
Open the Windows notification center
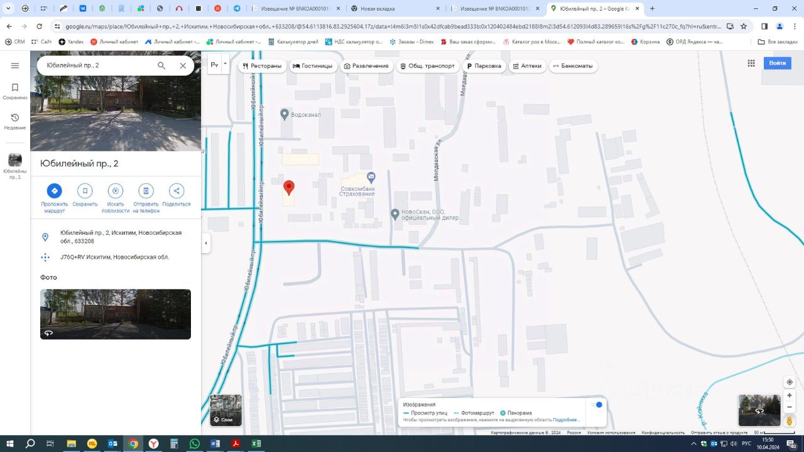[791, 443]
